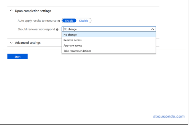
Task: Click the up arrow in the dropdown box
Action: pyautogui.click(x=152, y=29)
